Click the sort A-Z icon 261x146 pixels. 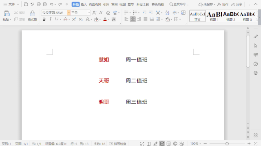[x=167, y=13]
